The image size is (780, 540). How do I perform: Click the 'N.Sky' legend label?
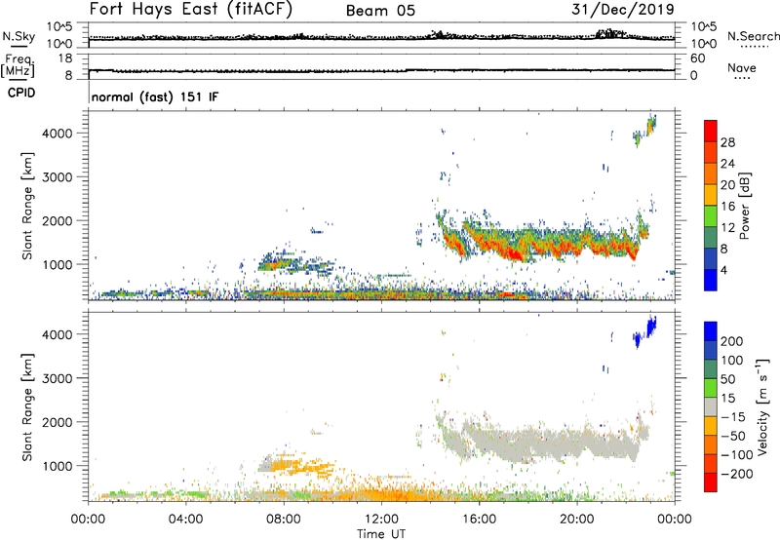pos(19,36)
